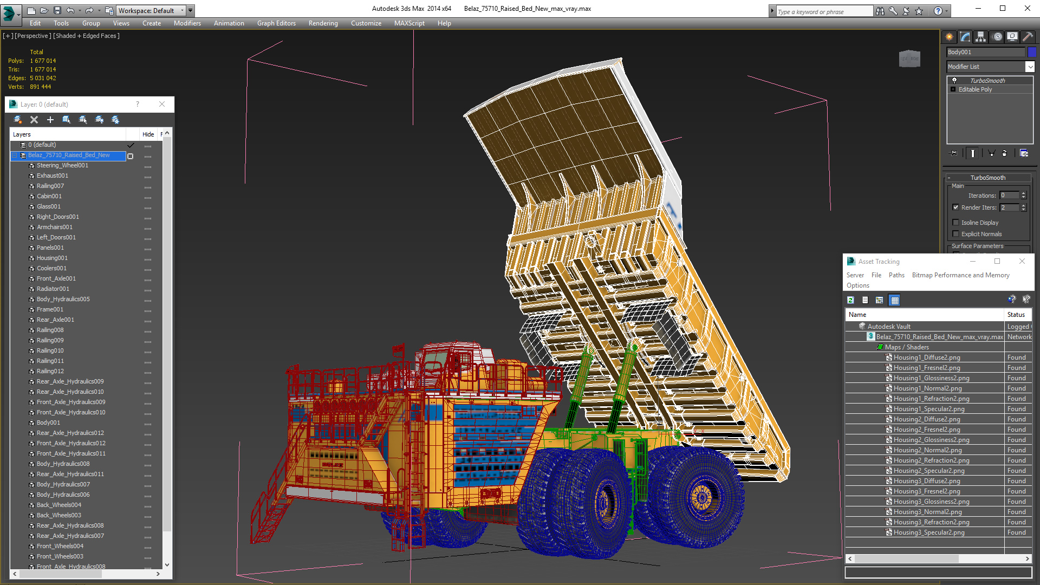
Task: Click Table View icon in Asset Tracking
Action: [x=894, y=300]
